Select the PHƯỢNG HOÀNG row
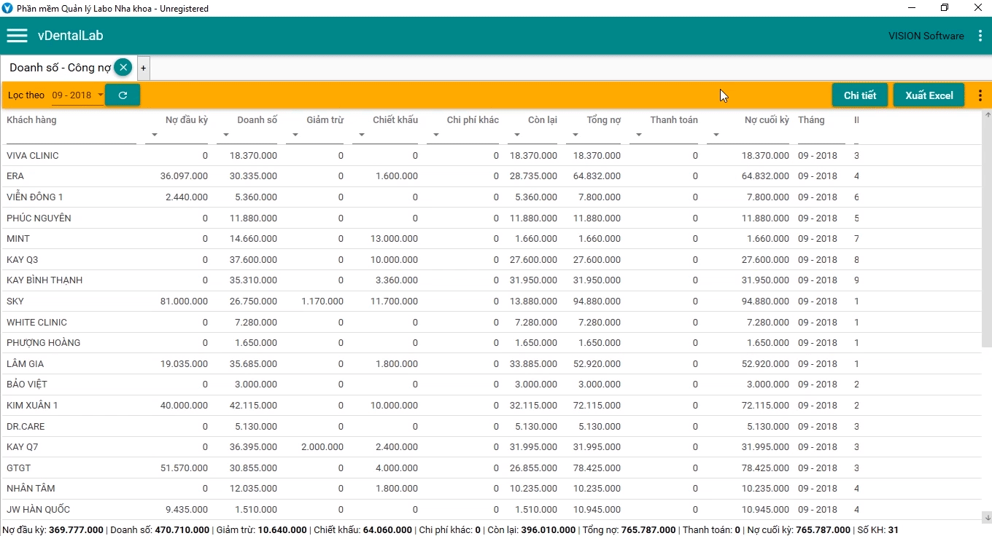The height and width of the screenshot is (536, 992). (x=492, y=343)
